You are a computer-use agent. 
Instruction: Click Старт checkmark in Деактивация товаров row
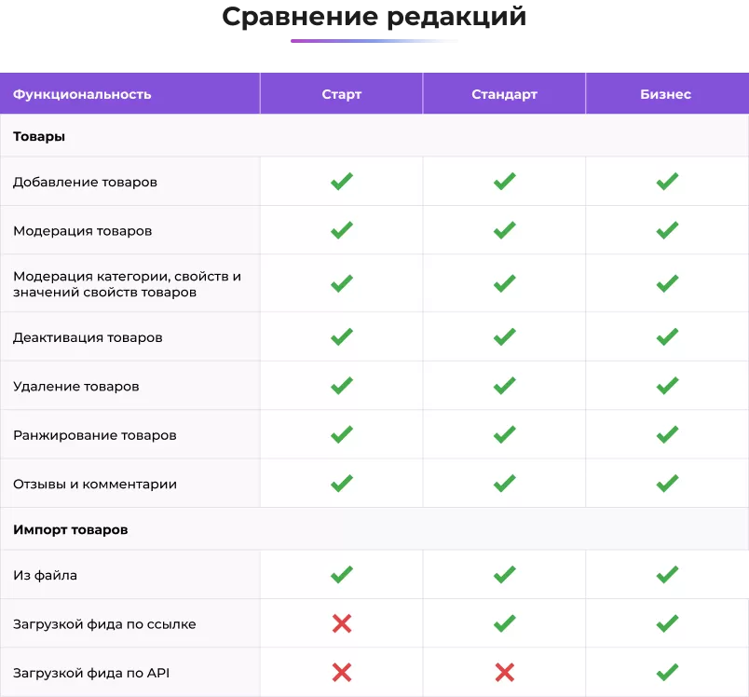click(x=342, y=337)
